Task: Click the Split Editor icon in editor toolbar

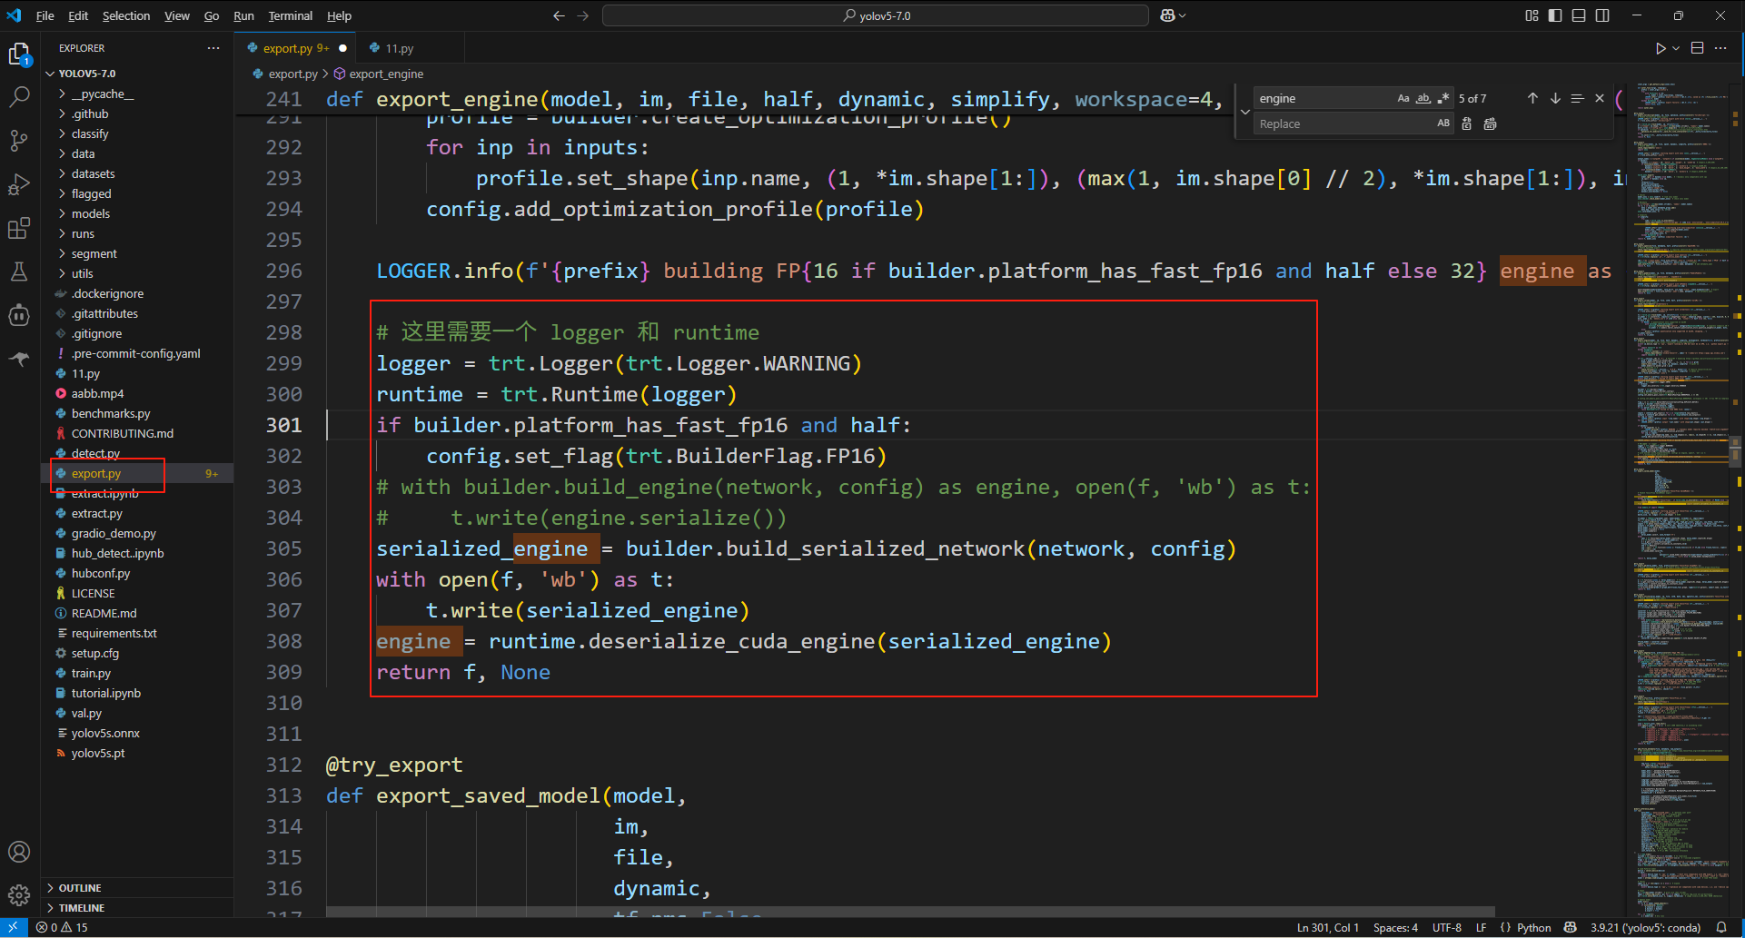Action: click(1695, 47)
